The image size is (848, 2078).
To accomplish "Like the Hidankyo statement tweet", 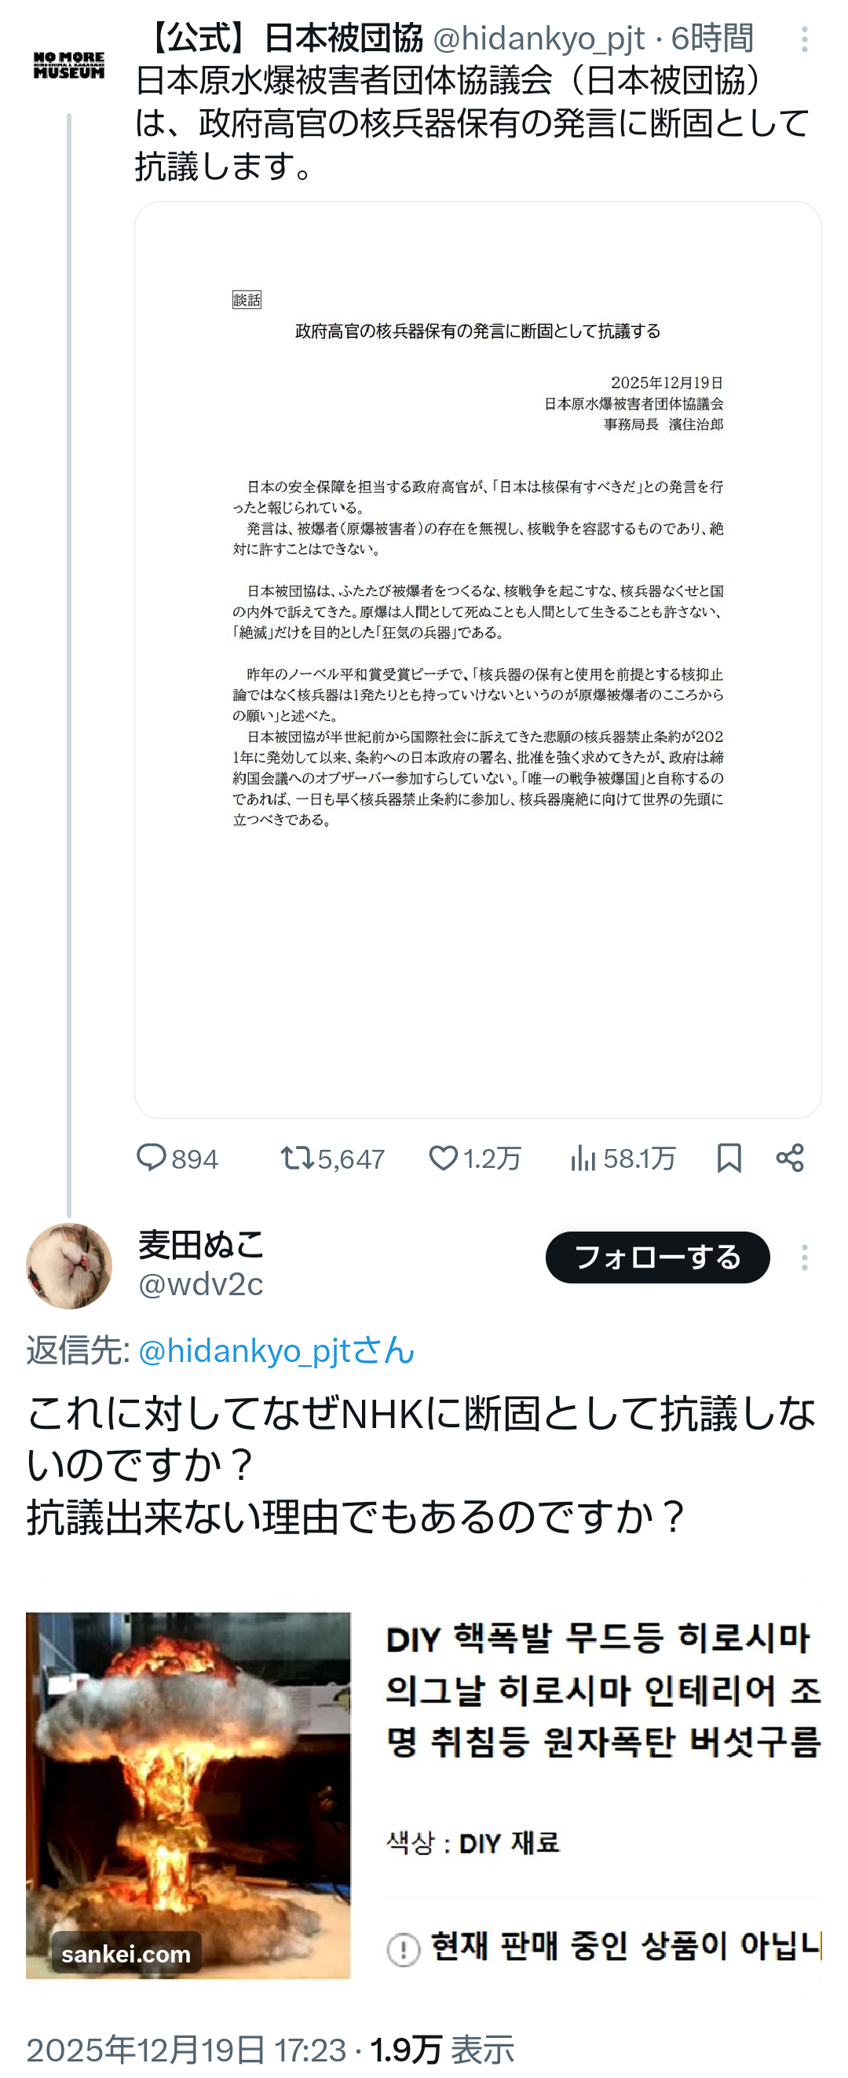I will (443, 1158).
